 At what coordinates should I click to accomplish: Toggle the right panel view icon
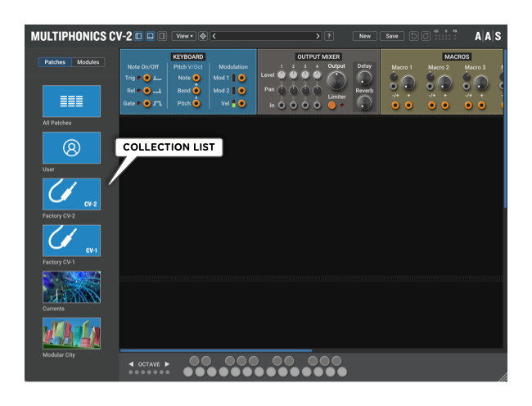pos(162,36)
